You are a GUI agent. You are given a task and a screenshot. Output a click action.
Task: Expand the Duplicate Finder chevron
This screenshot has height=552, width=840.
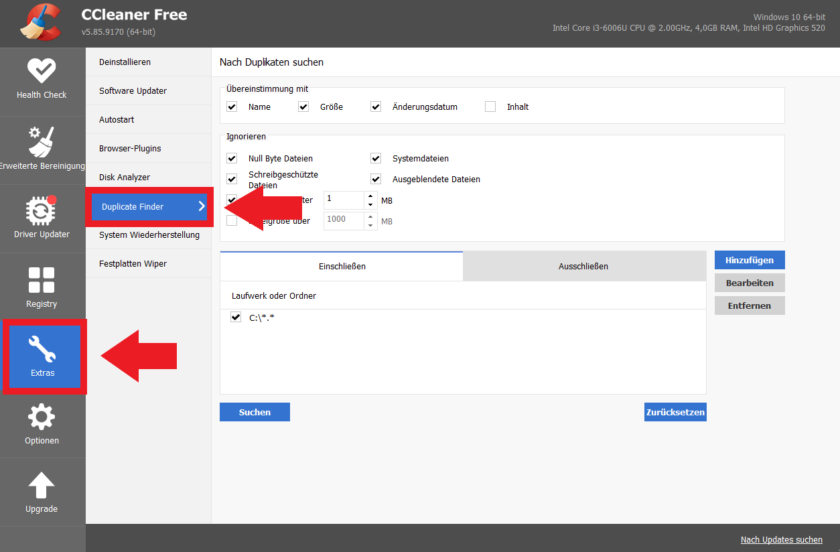201,207
